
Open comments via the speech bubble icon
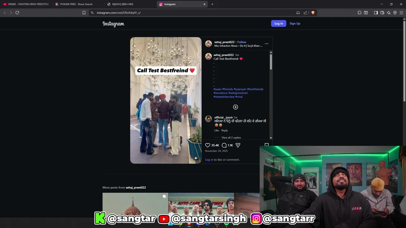224,145
